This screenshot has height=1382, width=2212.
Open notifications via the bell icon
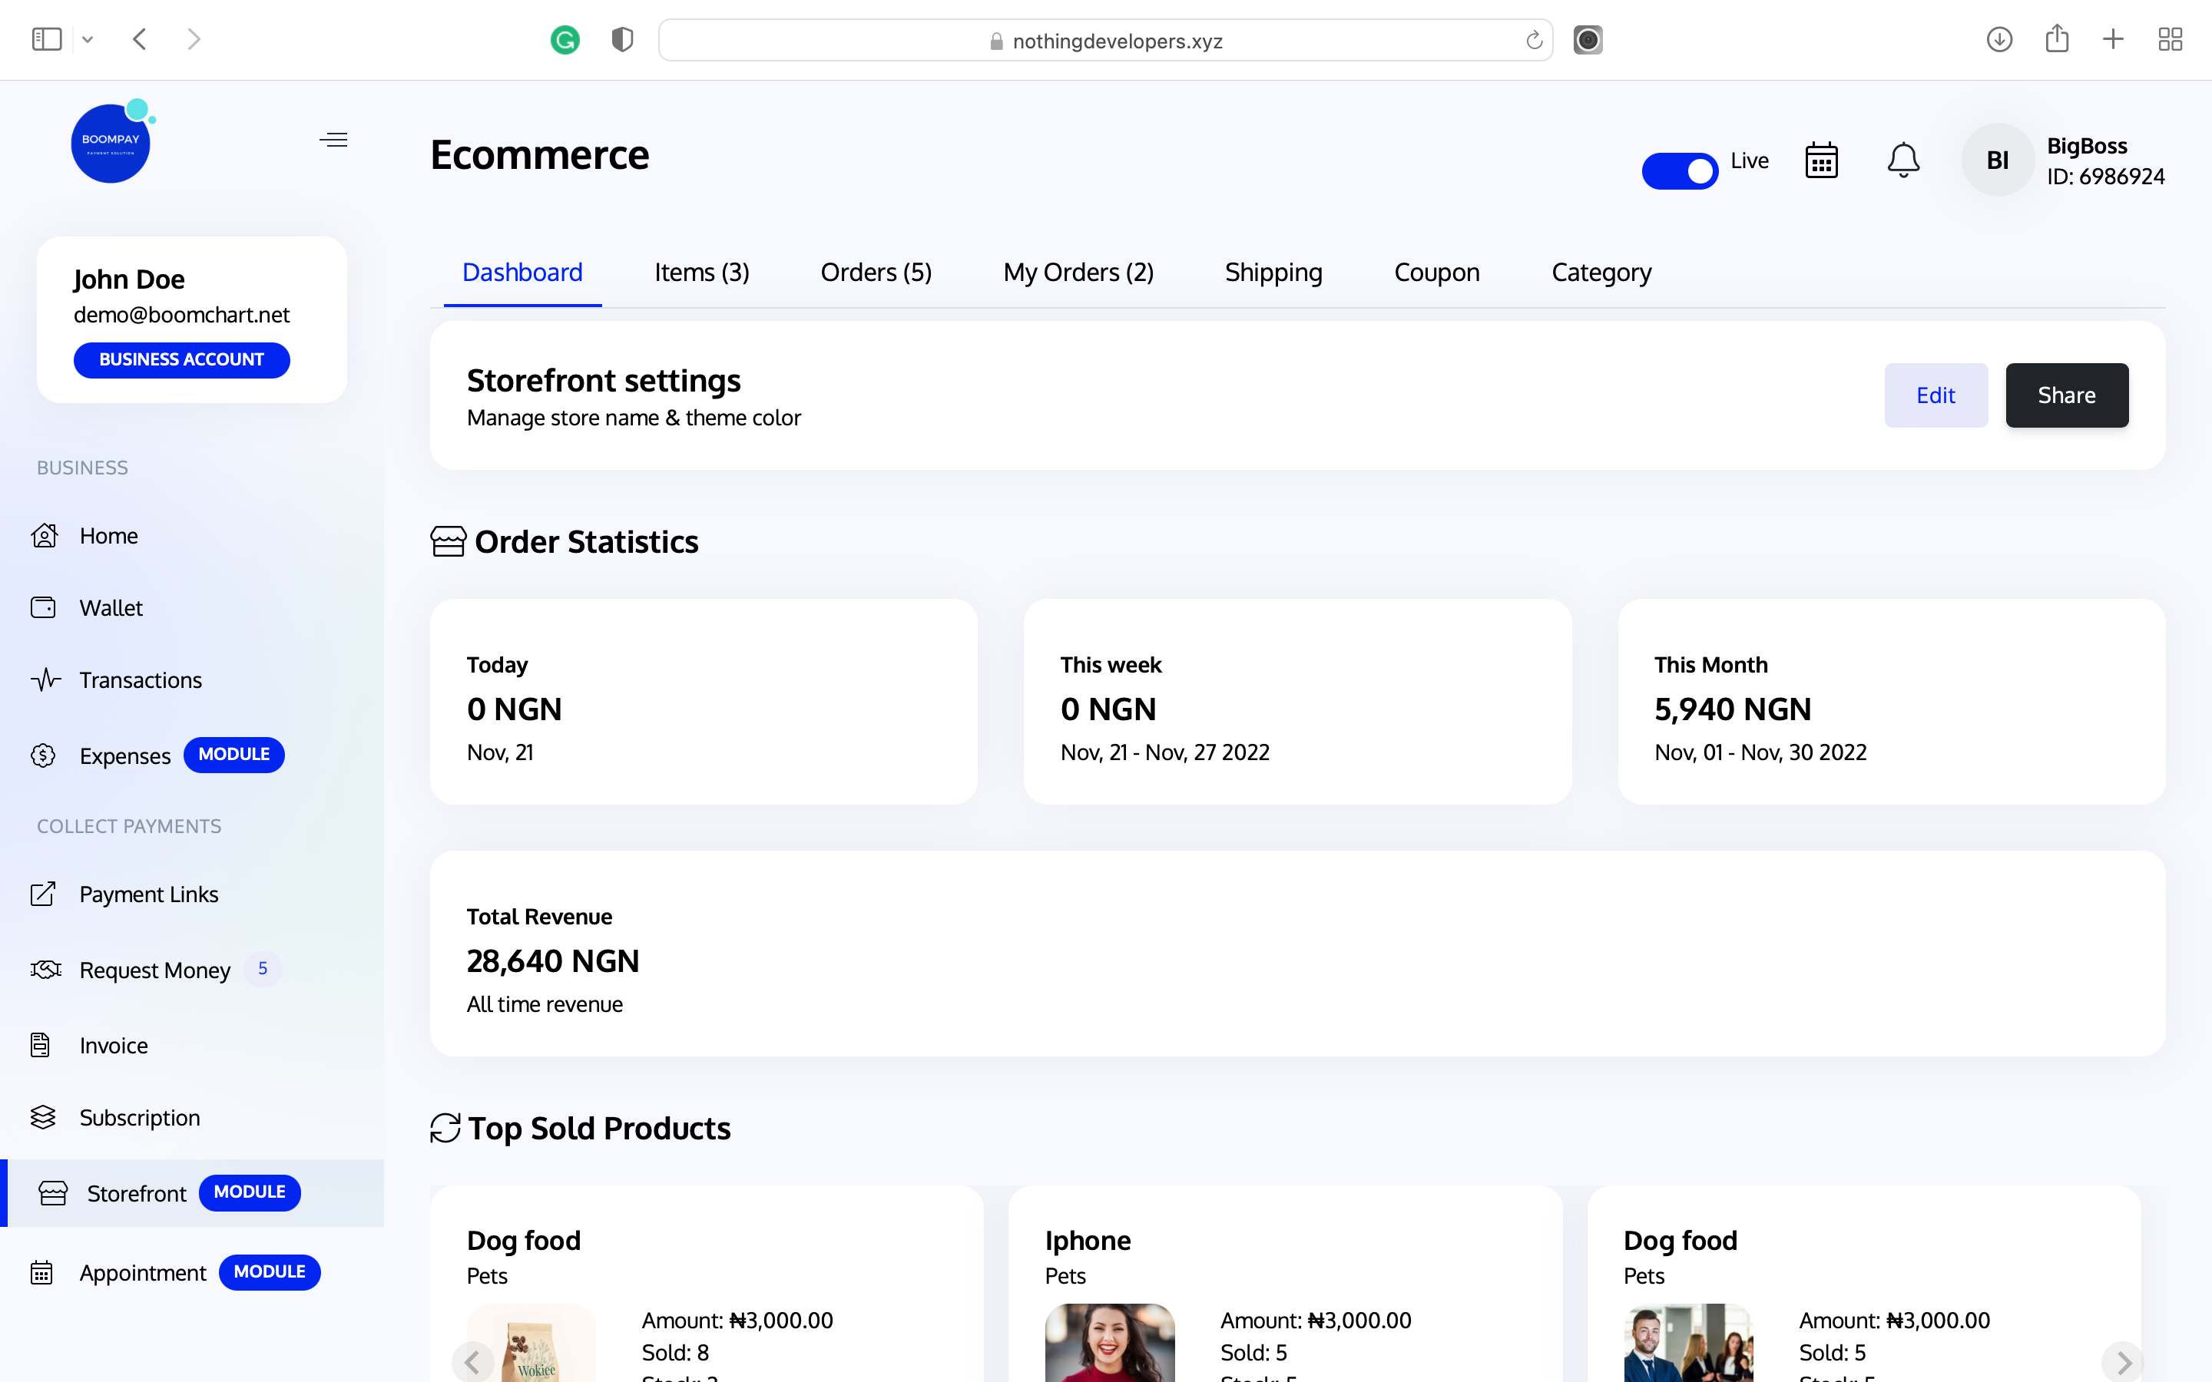click(x=1903, y=160)
